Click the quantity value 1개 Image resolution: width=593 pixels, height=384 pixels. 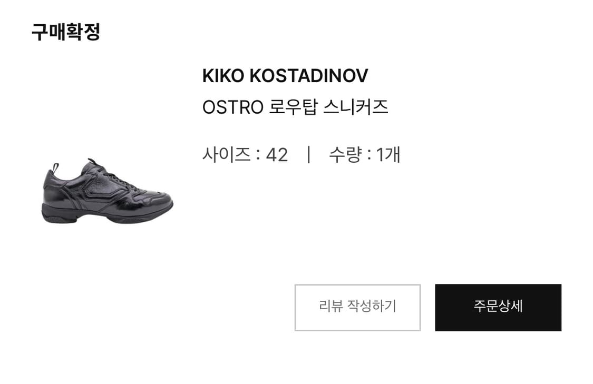(x=388, y=154)
